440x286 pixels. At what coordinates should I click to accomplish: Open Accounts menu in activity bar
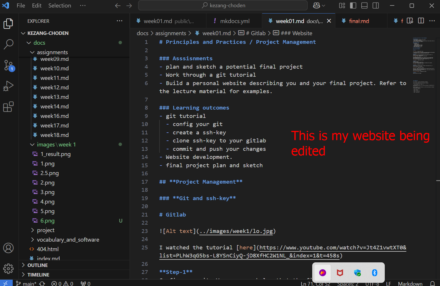point(8,248)
